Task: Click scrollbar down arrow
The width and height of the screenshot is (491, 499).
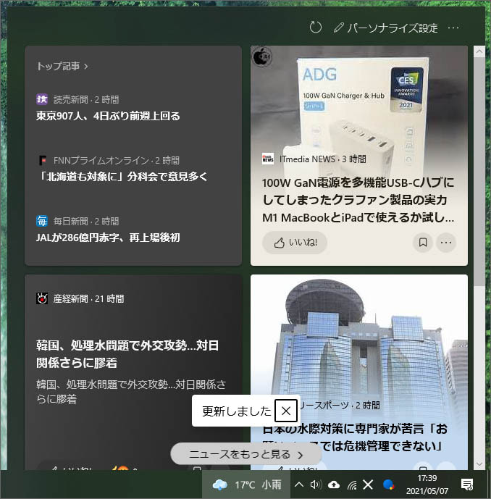Action: pos(479,464)
